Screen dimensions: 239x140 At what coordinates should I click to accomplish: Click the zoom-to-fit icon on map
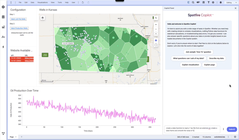(x=156, y=34)
